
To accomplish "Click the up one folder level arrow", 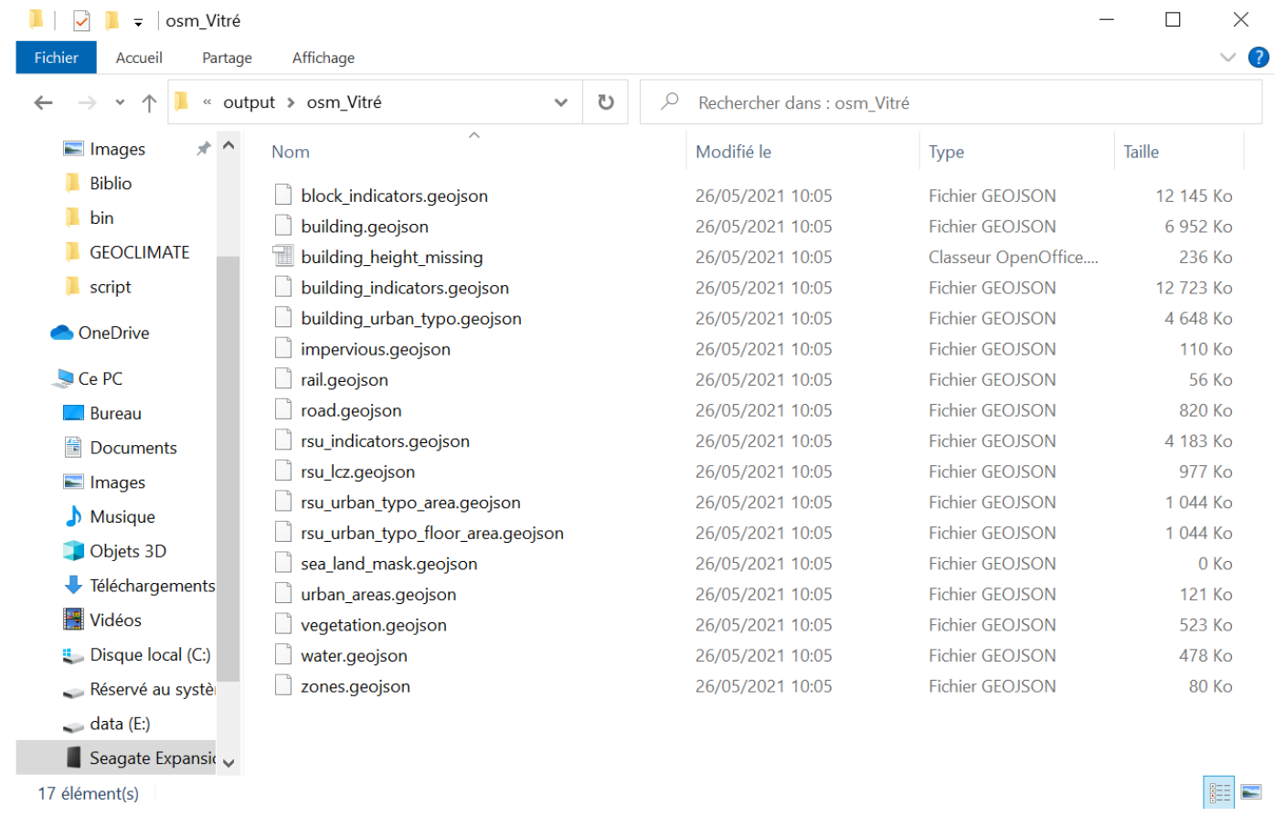I will (149, 102).
